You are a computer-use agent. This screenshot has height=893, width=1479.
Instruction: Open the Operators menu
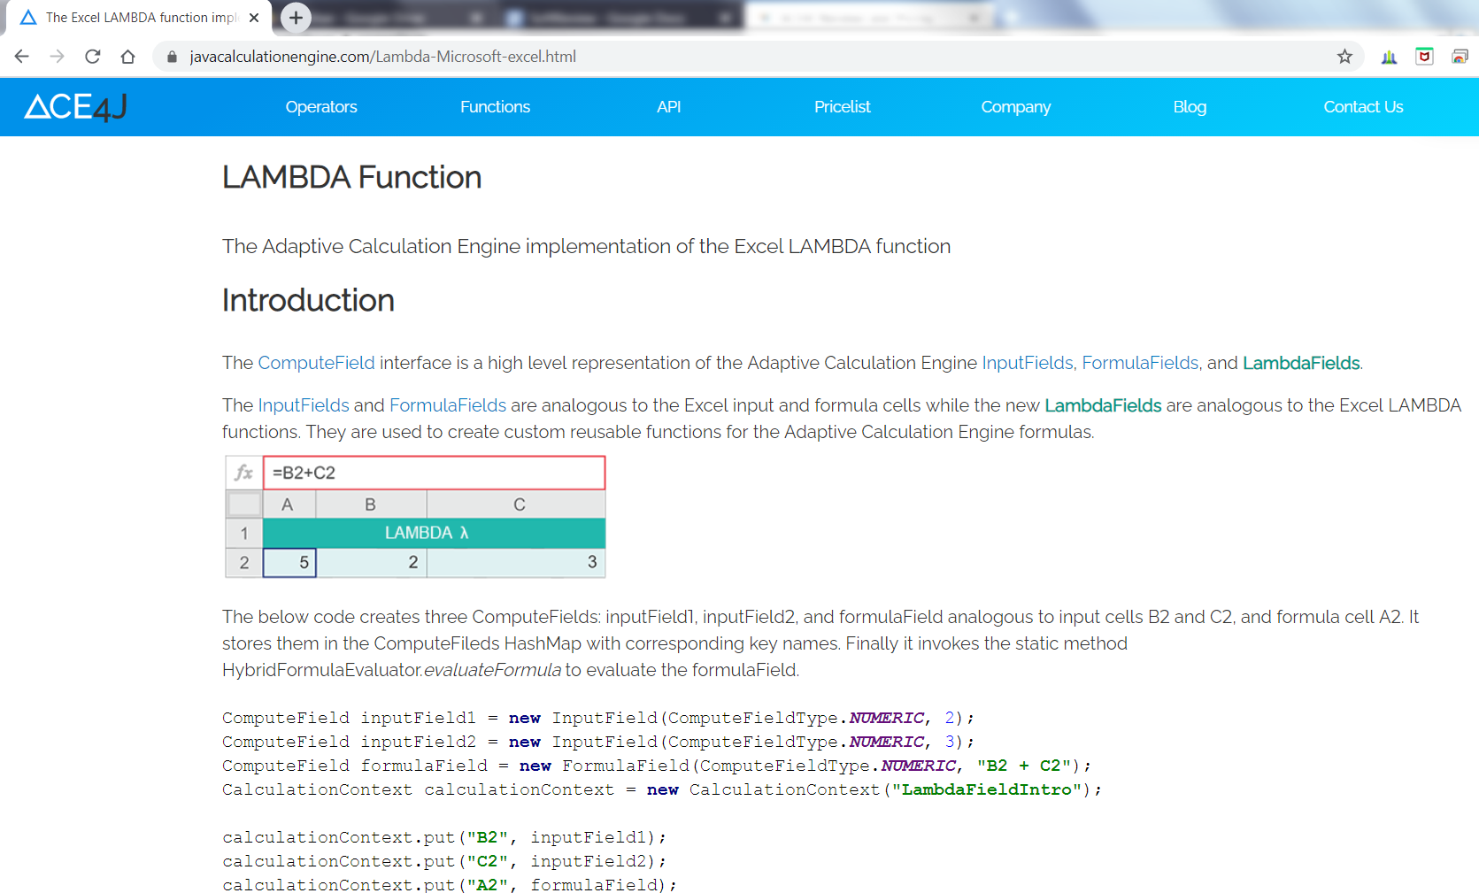point(321,107)
